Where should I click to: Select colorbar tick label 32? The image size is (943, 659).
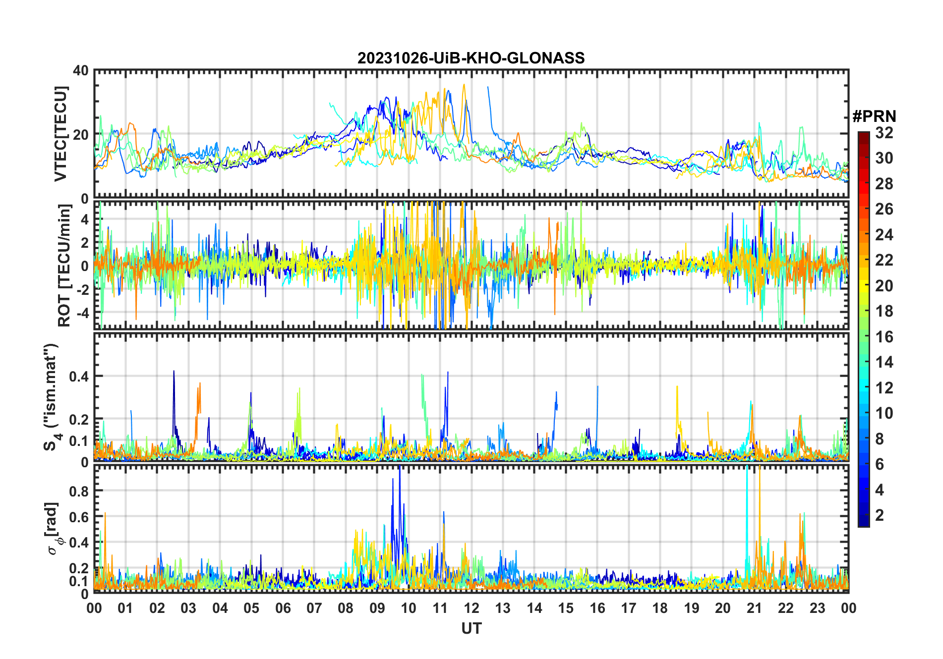click(x=884, y=133)
